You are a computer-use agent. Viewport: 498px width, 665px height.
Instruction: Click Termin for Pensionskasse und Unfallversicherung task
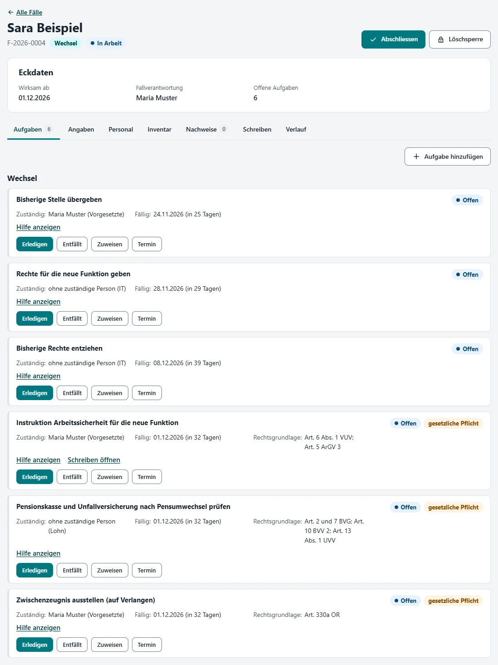coord(147,570)
